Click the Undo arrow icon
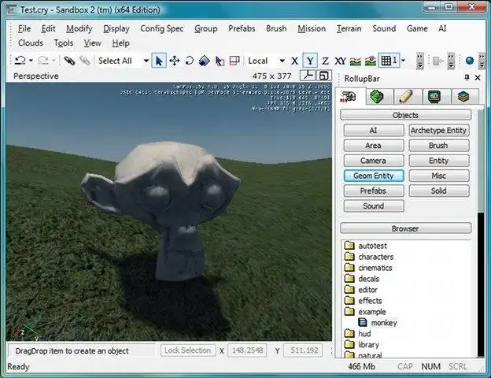This screenshot has height=378, width=491. (20, 60)
